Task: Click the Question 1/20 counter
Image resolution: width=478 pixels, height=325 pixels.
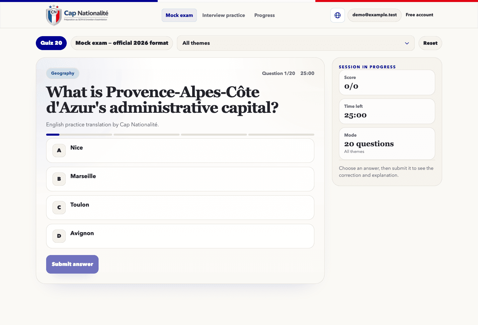Action: pos(279,73)
